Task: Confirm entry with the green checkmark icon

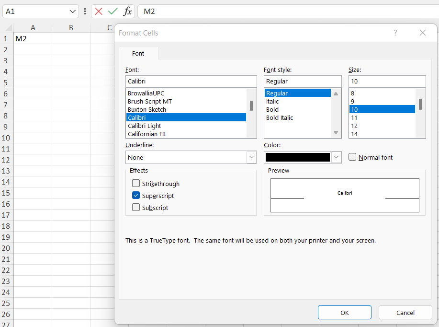Action: point(113,12)
